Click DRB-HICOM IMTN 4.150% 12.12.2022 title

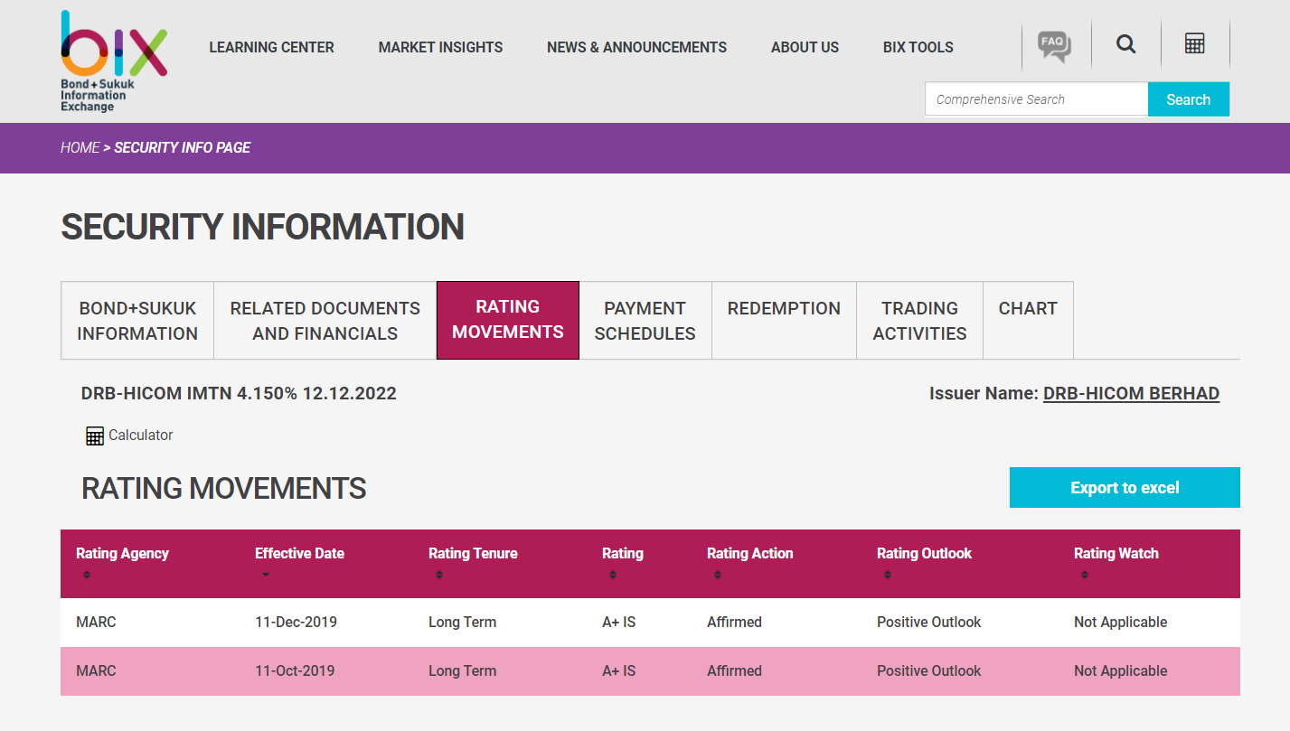239,393
